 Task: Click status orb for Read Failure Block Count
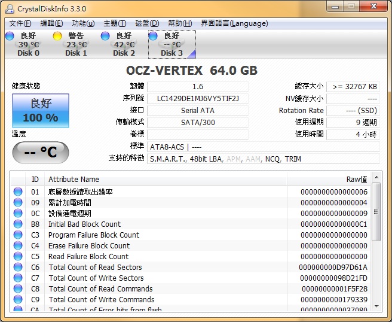pyautogui.click(x=18, y=256)
